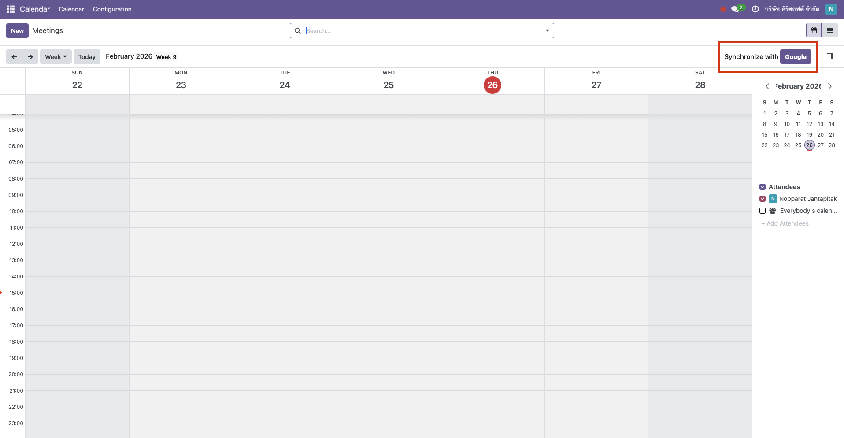The height and width of the screenshot is (438, 844).
Task: Open the activities clock icon
Action: tap(755, 9)
